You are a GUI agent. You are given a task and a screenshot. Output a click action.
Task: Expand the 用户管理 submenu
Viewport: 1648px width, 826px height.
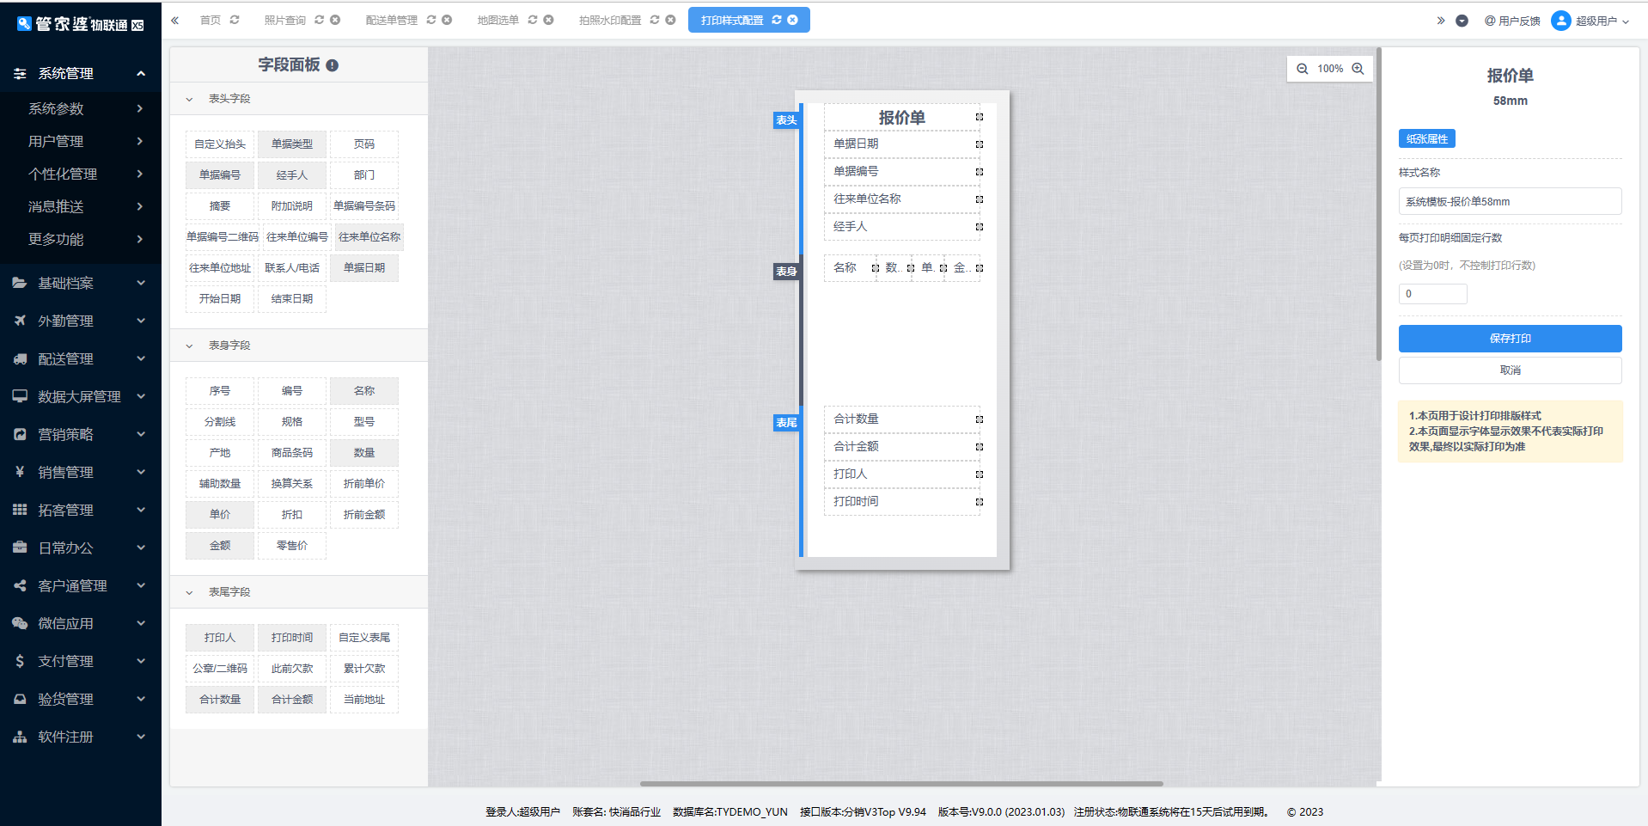[x=81, y=141]
